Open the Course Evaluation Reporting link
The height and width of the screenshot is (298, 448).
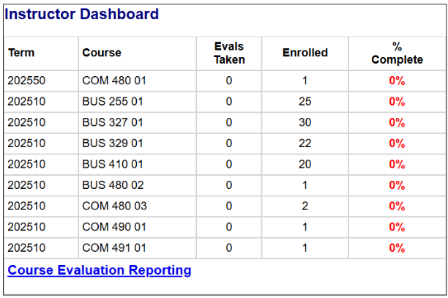click(99, 270)
